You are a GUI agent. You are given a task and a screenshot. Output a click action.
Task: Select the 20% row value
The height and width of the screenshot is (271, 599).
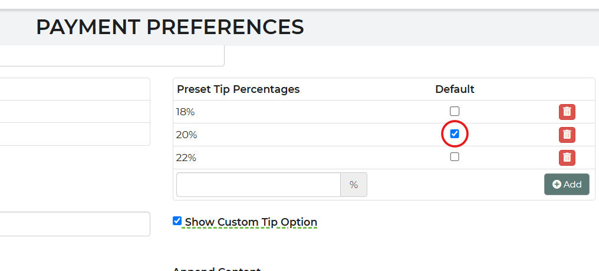pyautogui.click(x=186, y=135)
